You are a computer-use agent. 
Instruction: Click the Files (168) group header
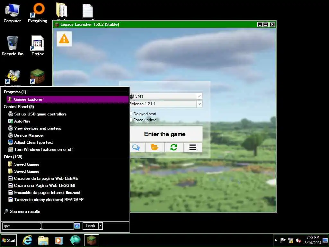13,157
